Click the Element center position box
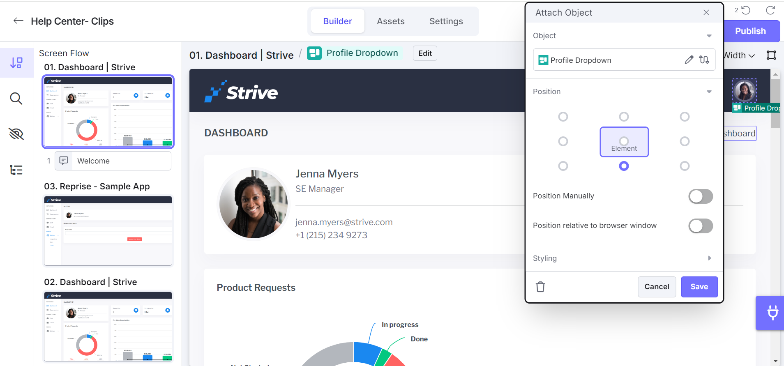The image size is (784, 366). pos(624,142)
